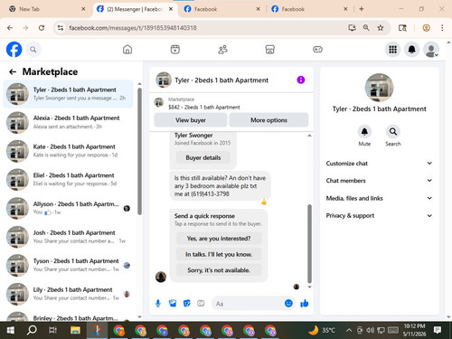Switch to the New Tab browser tab
This screenshot has width=452, height=339.
pyautogui.click(x=47, y=9)
